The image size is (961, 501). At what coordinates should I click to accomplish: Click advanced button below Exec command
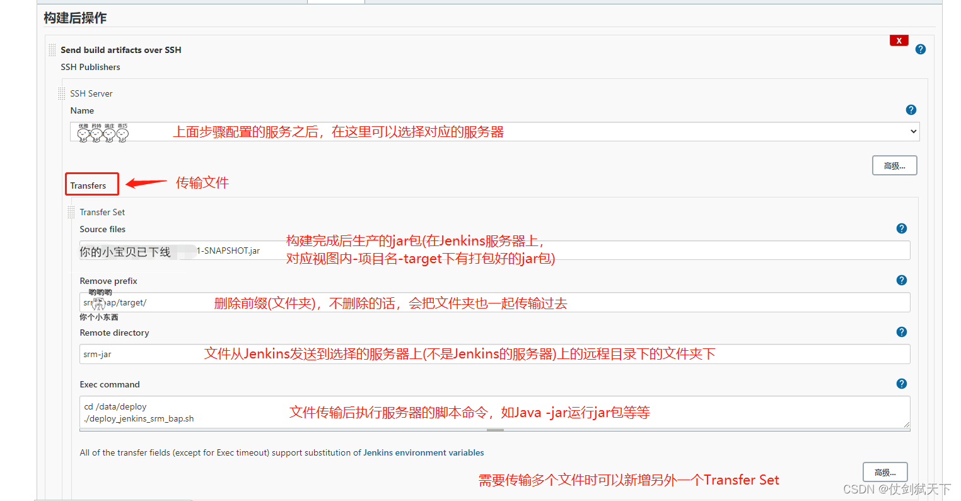885,473
